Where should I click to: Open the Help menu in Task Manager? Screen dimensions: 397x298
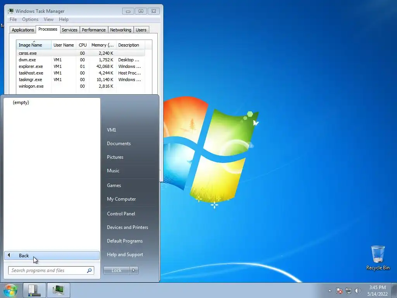pos(64,19)
